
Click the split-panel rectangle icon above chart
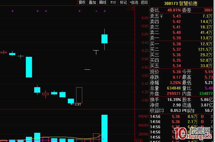[133, 9]
